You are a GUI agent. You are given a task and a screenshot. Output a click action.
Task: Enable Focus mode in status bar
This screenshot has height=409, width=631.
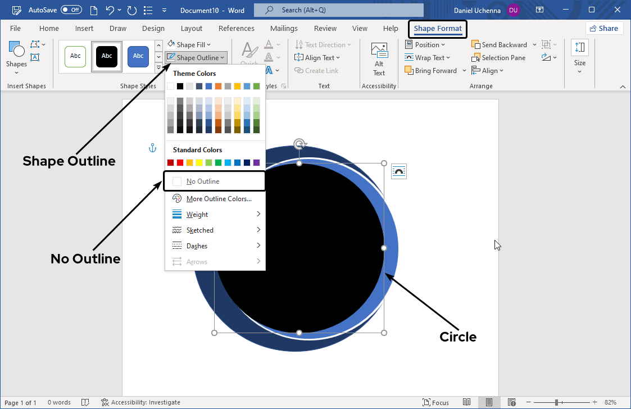click(x=436, y=402)
